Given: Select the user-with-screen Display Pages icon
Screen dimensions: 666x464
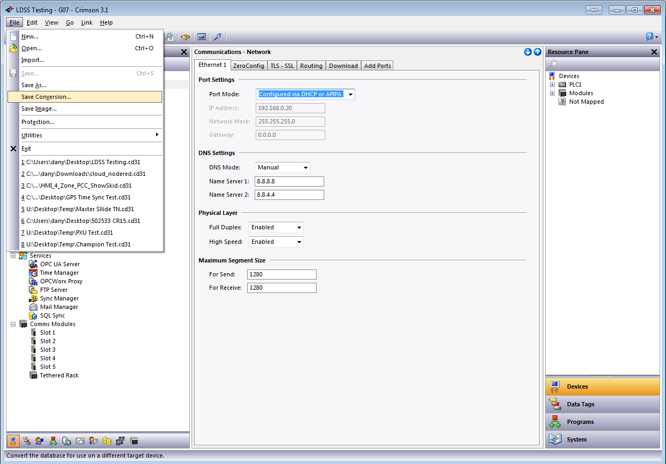Looking at the screenshot, I should (x=40, y=441).
